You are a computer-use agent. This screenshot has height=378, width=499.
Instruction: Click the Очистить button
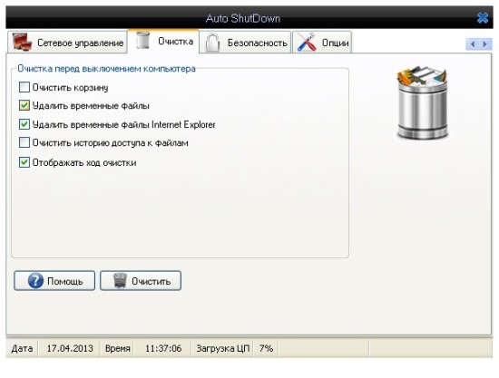[x=141, y=281]
